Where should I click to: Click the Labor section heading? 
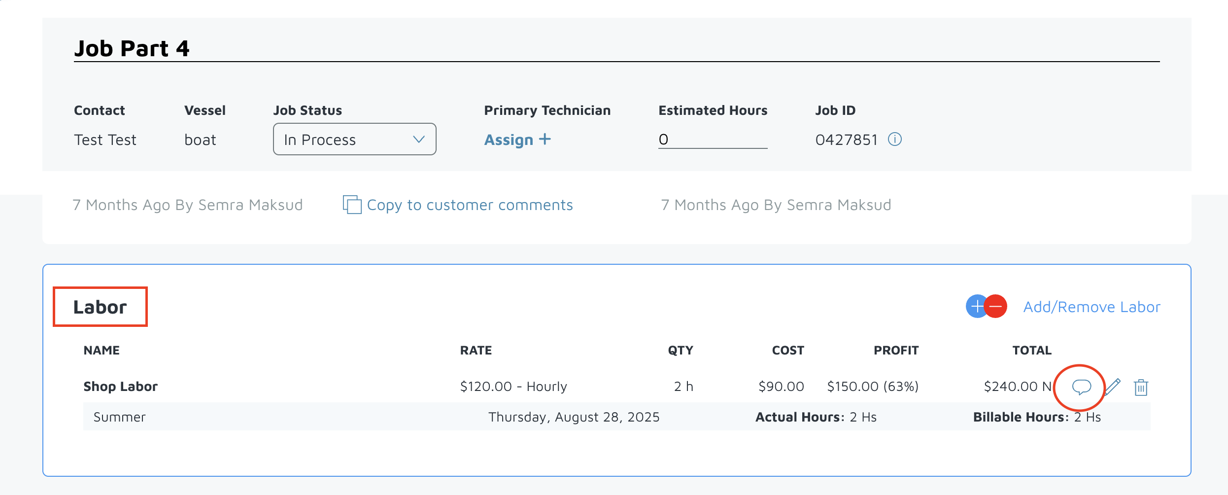(100, 307)
